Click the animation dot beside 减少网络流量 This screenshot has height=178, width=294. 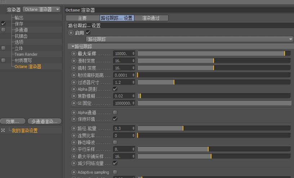(74, 163)
